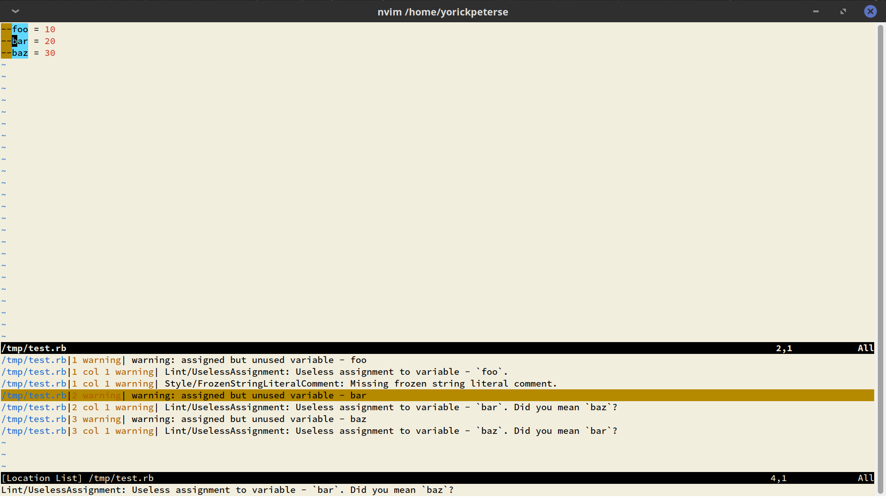This screenshot has height=497, width=886.
Task: Click the /tmp/test.rb status line
Action: click(34, 348)
